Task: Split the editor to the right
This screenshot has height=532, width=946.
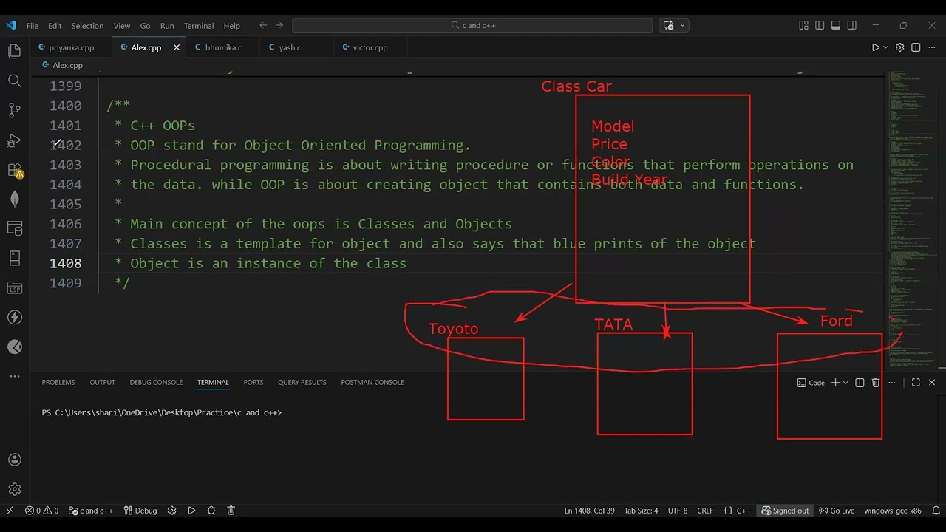Action: 916,47
